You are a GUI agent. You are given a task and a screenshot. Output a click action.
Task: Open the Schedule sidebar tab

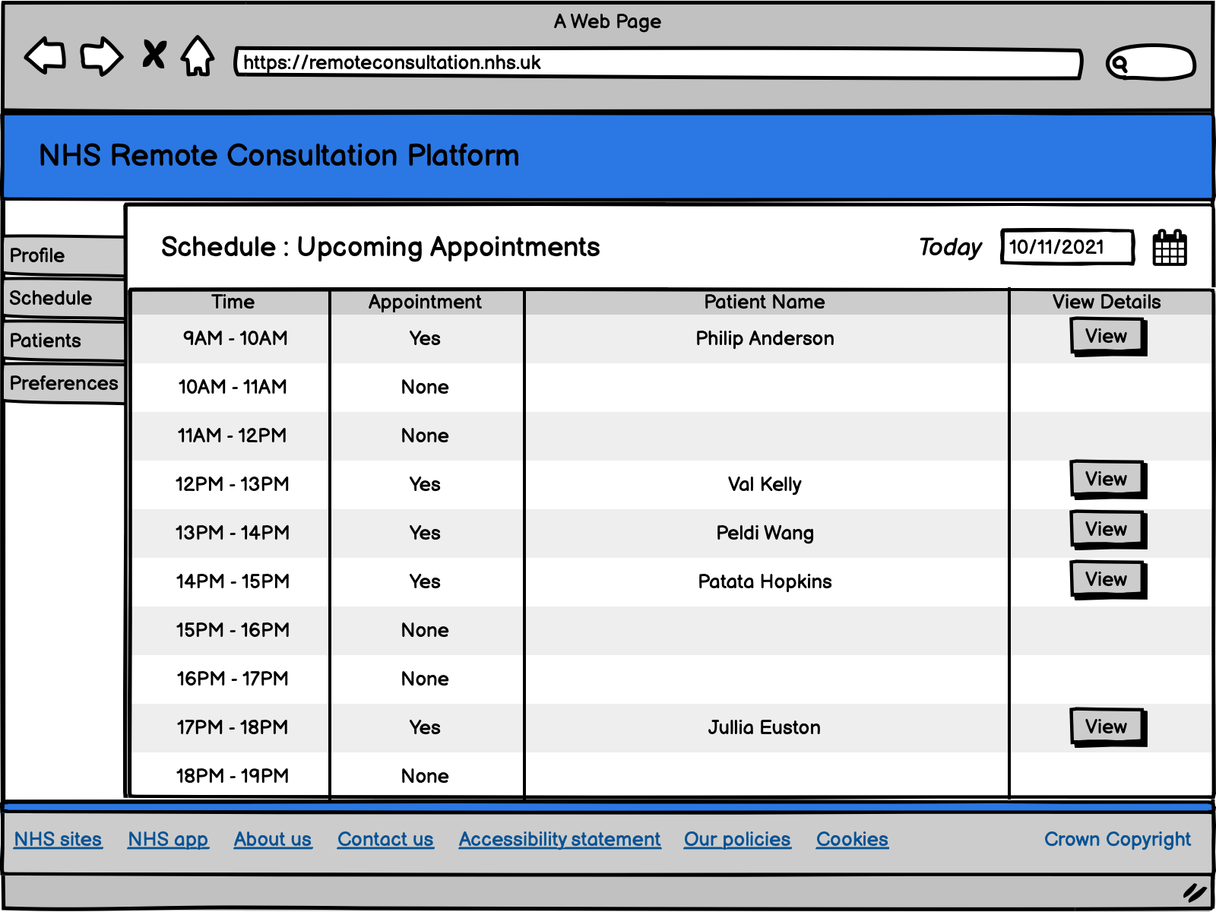(64, 298)
